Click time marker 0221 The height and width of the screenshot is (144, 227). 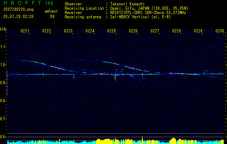tap(25, 31)
